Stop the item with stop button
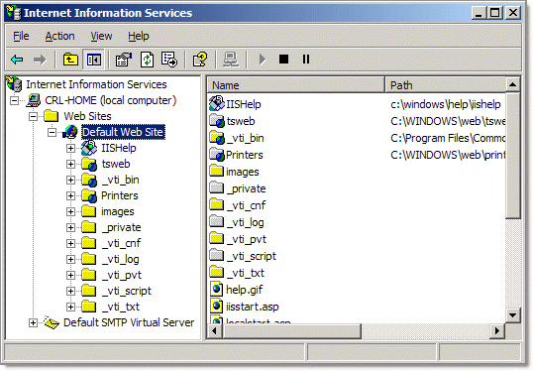The image size is (533, 371). point(283,60)
